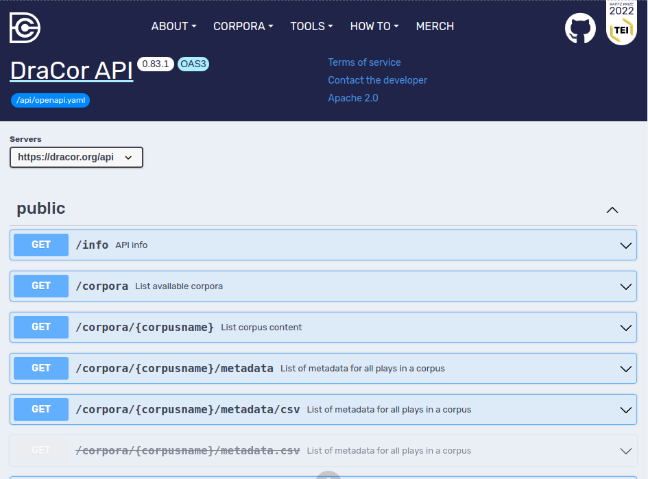The height and width of the screenshot is (479, 648).
Task: Open the Servers dropdown https://dracor.org/api
Action: (76, 158)
